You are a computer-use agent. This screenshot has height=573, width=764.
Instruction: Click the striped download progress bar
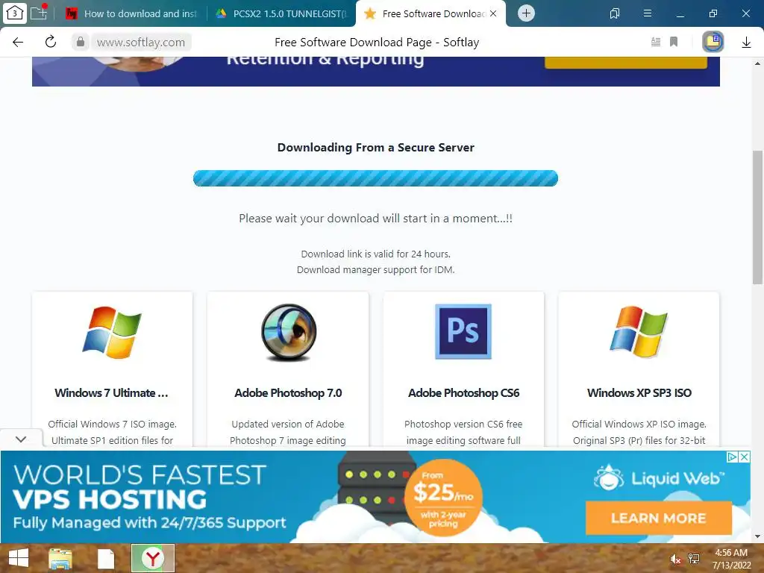click(x=375, y=178)
